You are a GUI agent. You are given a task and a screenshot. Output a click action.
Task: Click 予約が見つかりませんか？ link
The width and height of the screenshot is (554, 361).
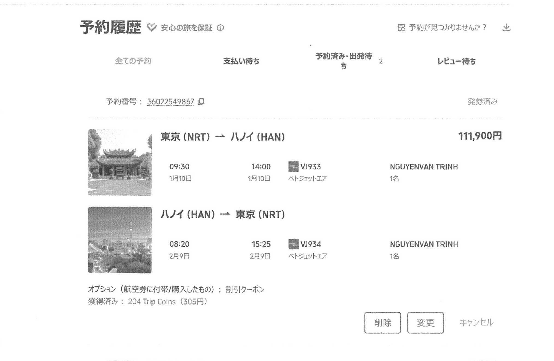pos(447,27)
